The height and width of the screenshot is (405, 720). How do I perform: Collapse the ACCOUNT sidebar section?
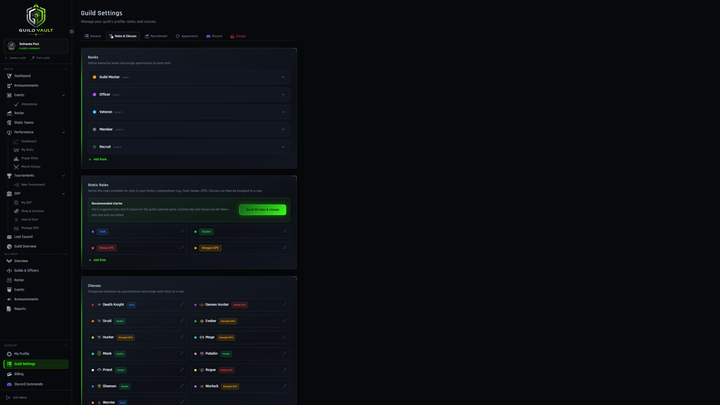pos(66,345)
